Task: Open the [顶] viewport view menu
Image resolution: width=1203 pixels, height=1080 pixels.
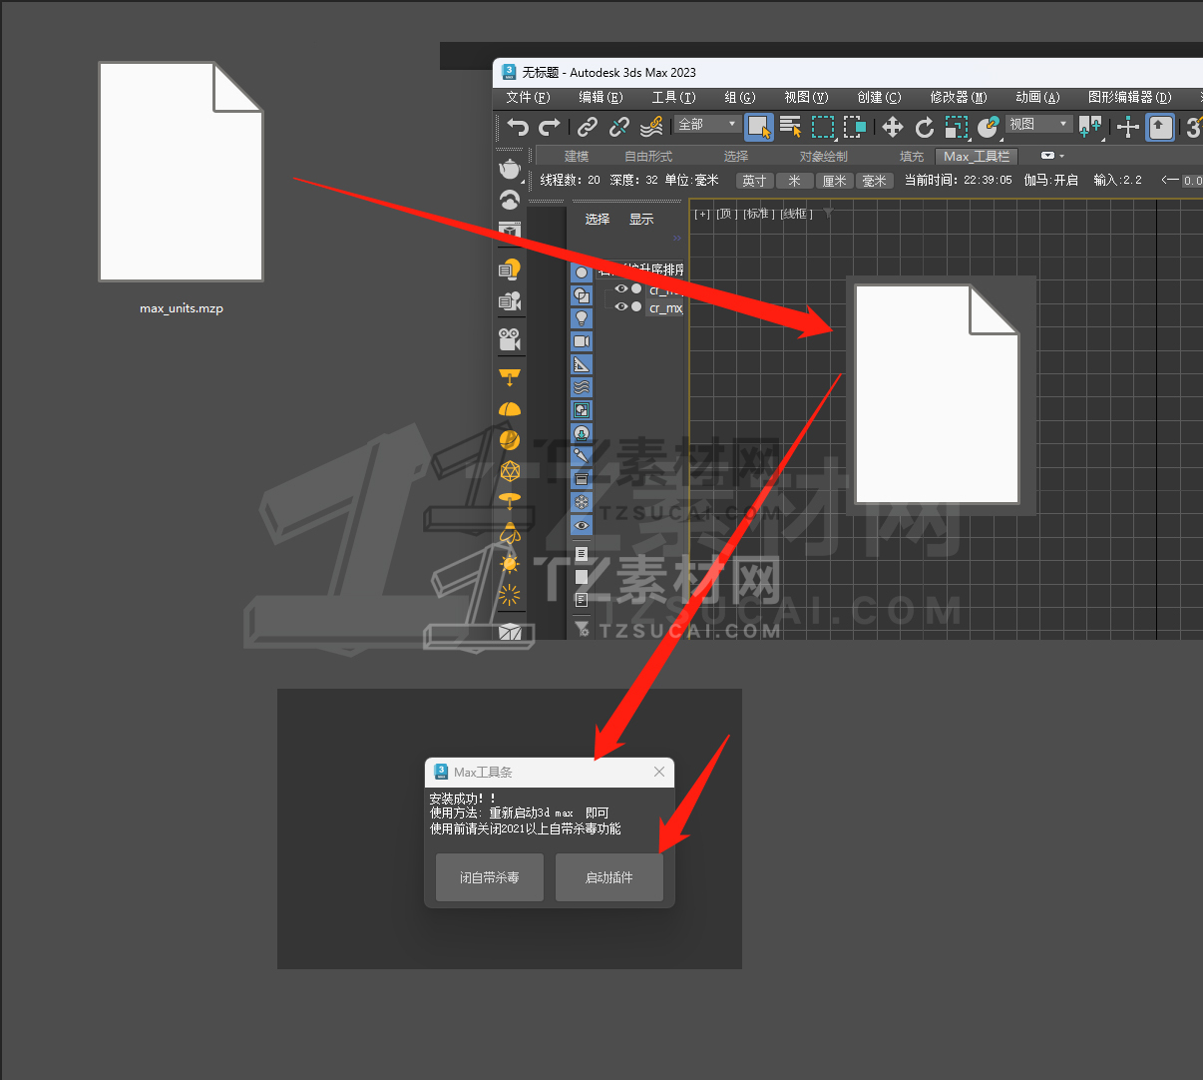Action: pyautogui.click(x=725, y=214)
